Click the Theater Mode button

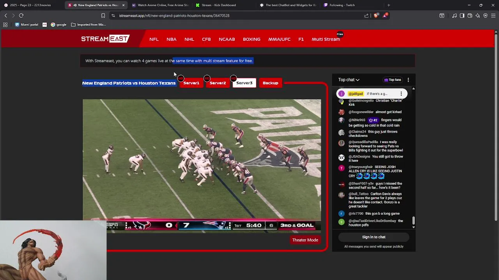click(305, 240)
